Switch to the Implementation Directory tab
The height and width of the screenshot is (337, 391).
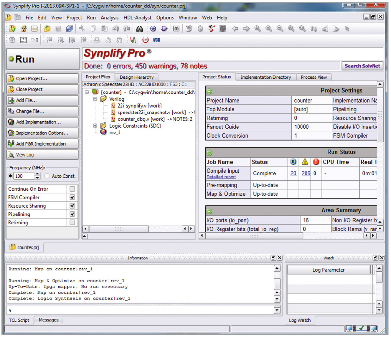point(266,77)
